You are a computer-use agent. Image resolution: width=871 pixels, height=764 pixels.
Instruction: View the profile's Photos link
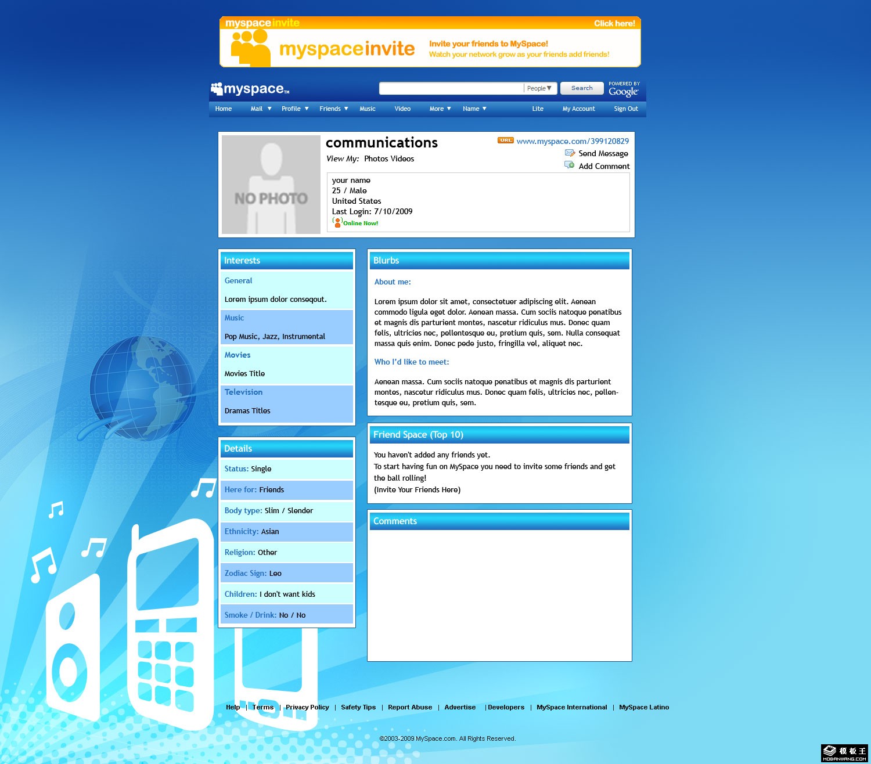tap(376, 158)
